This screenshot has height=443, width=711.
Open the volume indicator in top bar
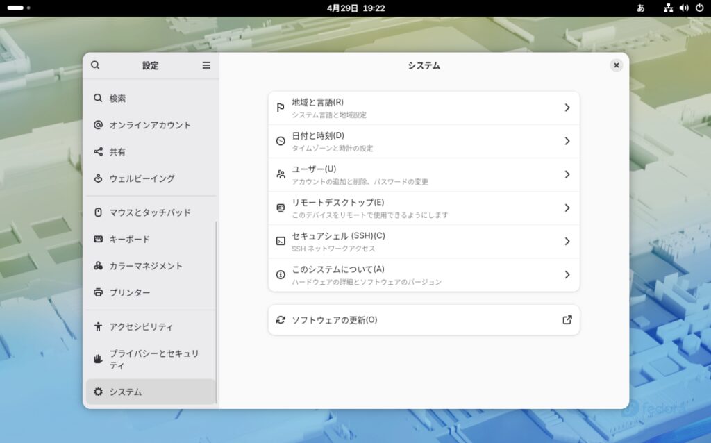pyautogui.click(x=684, y=8)
